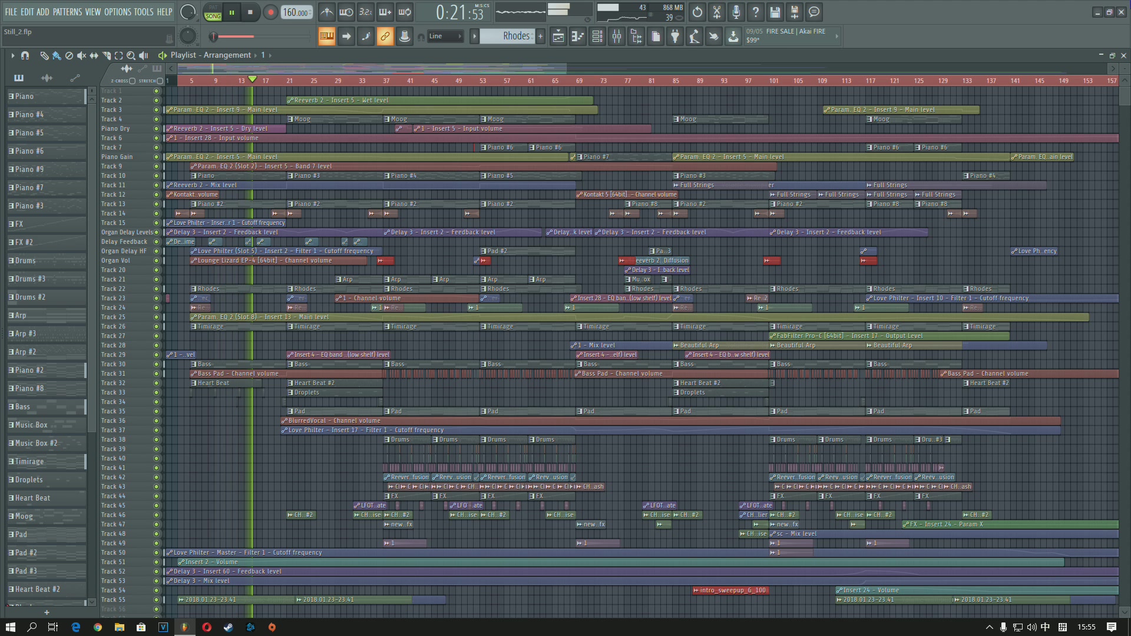Open the Undo history button

[697, 12]
